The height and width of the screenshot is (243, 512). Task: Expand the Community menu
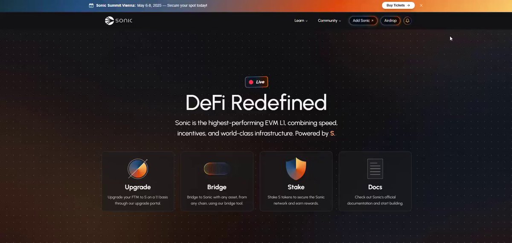329,20
